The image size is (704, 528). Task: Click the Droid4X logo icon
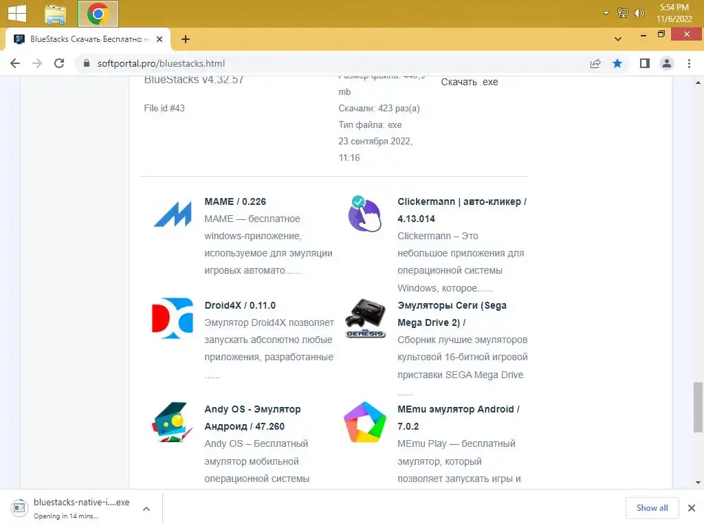click(x=173, y=318)
